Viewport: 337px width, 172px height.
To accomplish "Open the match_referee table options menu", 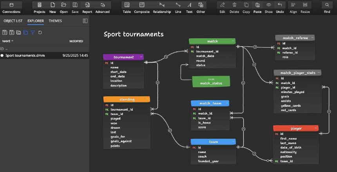I will (x=312, y=38).
